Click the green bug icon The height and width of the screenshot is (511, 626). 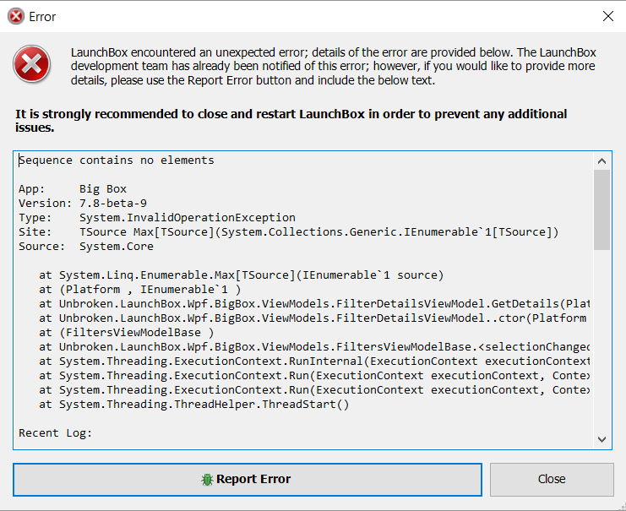point(207,480)
